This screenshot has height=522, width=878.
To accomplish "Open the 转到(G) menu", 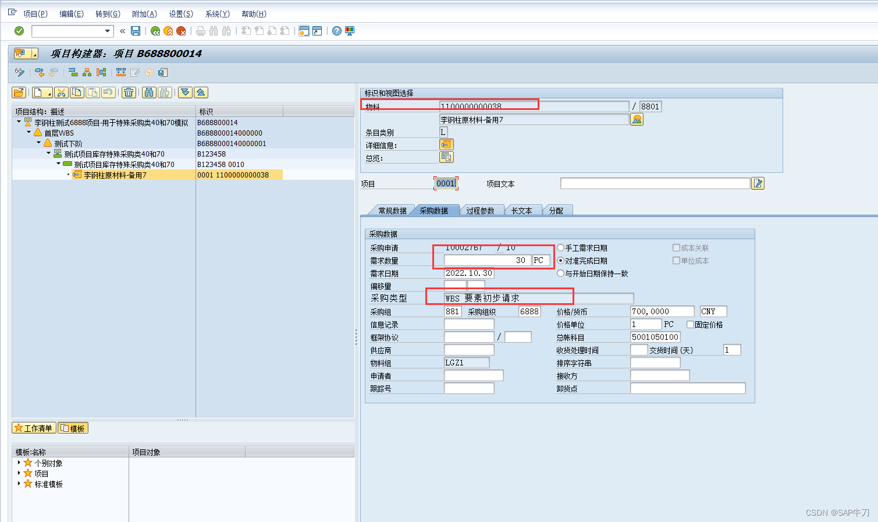I will 108,14.
